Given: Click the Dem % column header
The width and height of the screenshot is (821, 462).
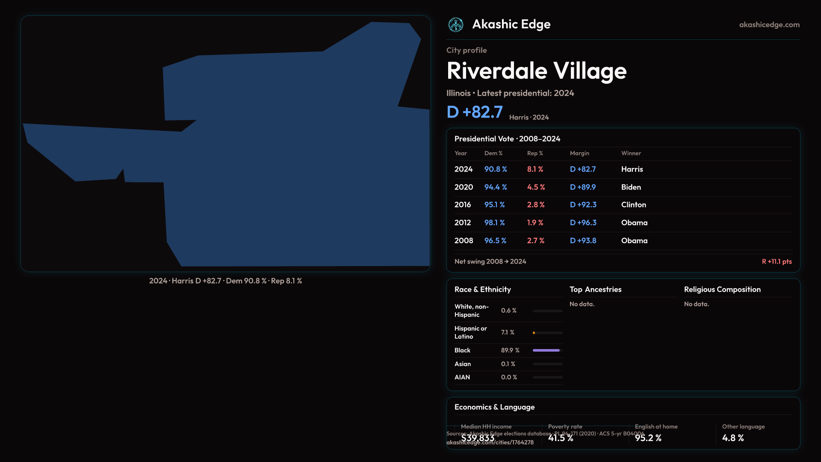Looking at the screenshot, I should [x=493, y=153].
